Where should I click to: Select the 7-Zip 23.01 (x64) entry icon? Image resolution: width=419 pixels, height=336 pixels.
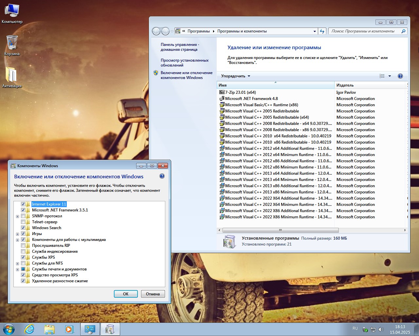click(x=222, y=92)
